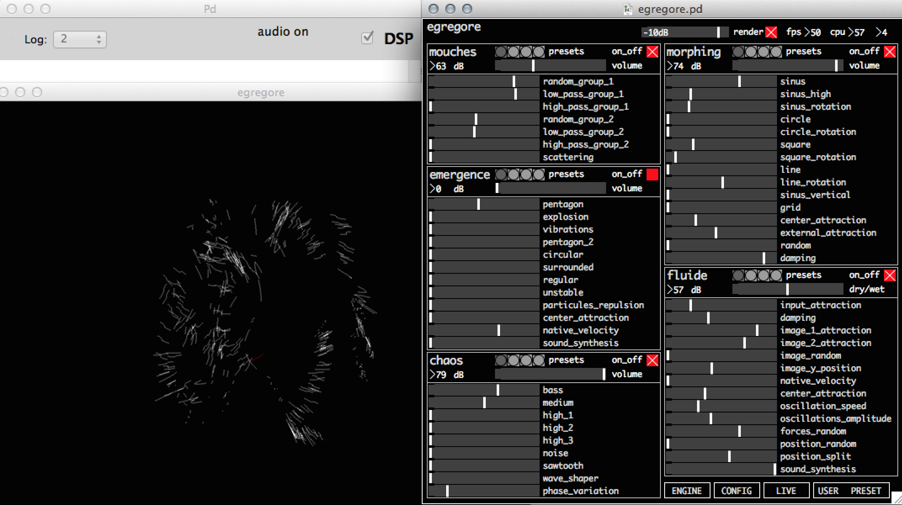
Task: Select third preset circle in emergence
Action: point(526,175)
